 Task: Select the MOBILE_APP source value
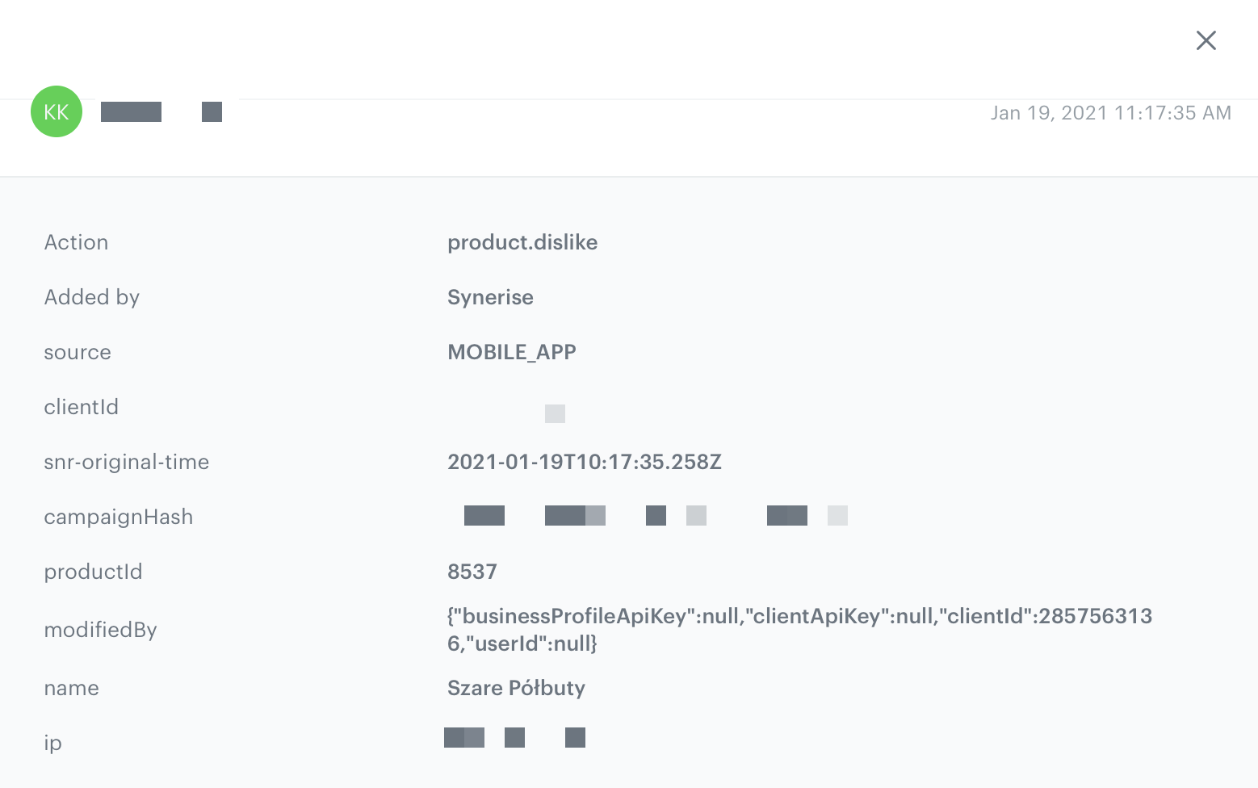point(511,352)
